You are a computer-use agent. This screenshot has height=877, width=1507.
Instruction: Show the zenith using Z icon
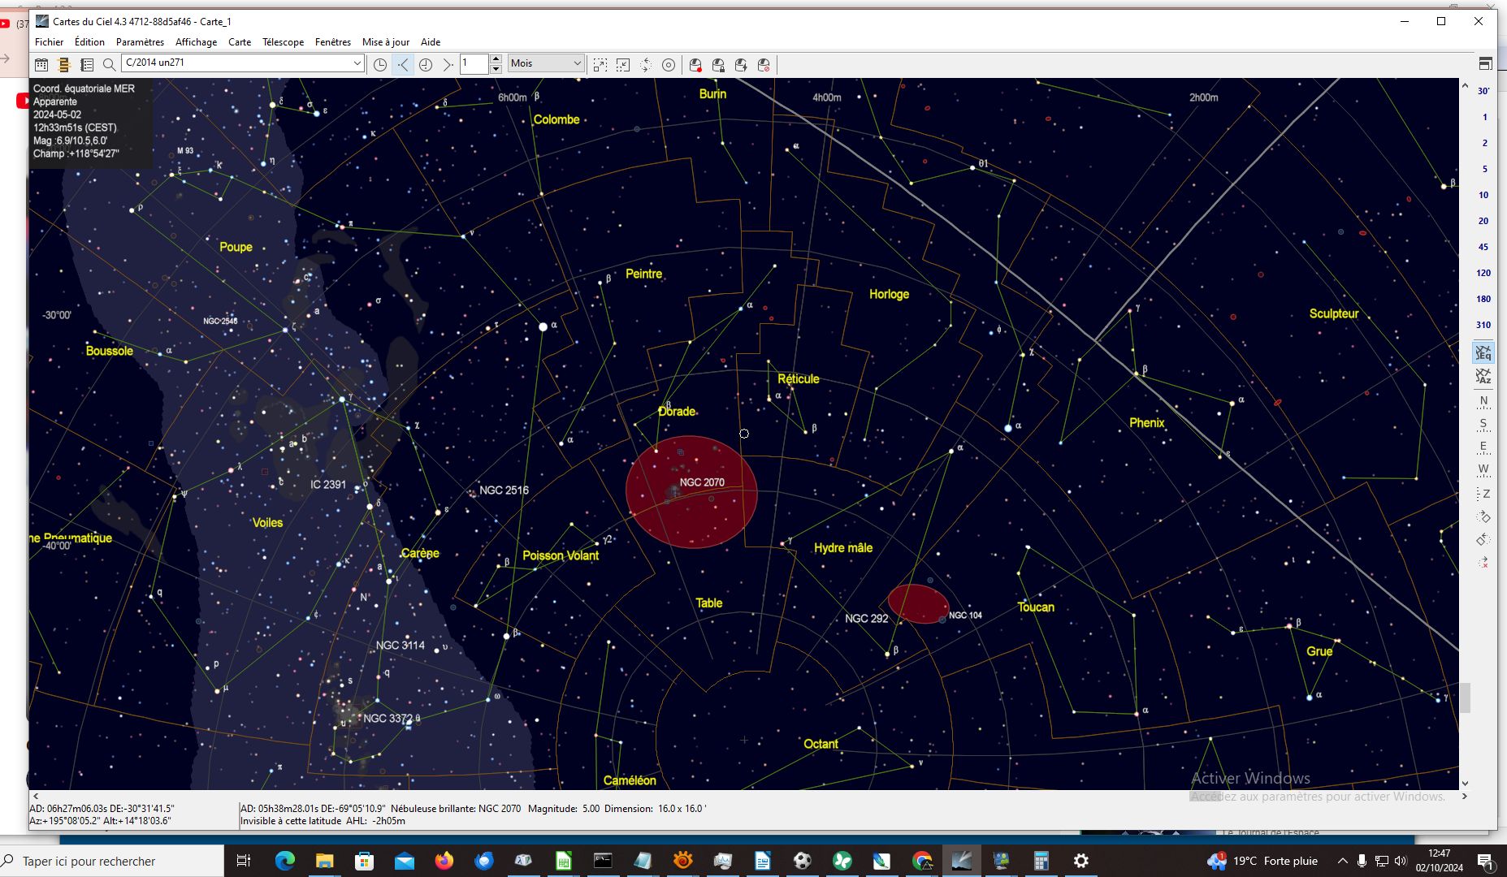pos(1483,494)
